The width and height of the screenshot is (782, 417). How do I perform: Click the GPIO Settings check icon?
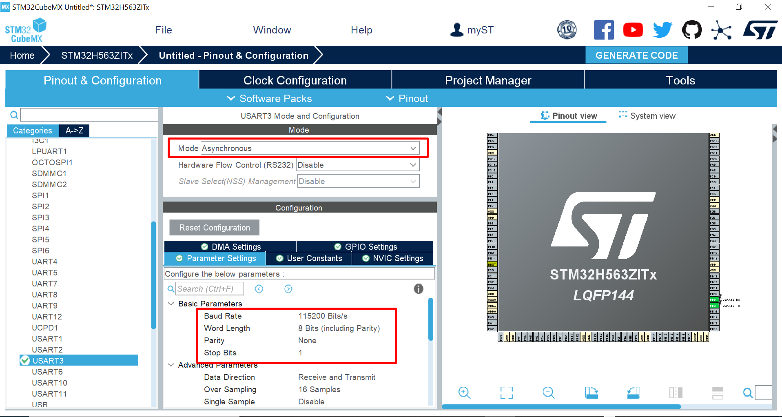click(x=337, y=246)
